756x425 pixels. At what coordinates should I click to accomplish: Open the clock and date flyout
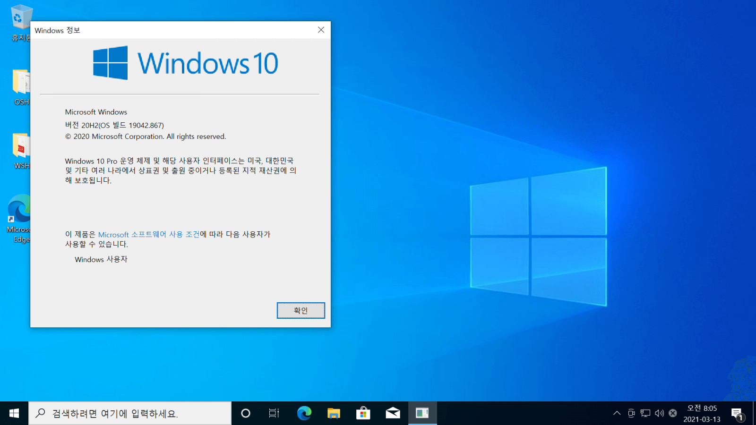(702, 413)
